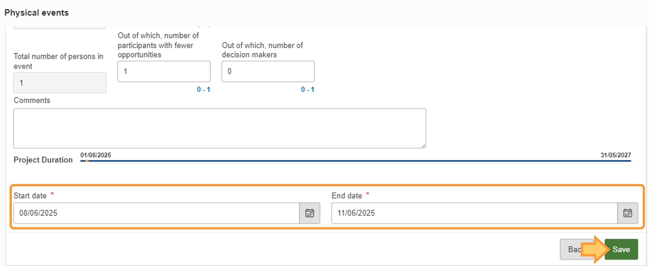Image resolution: width=649 pixels, height=266 pixels.
Task: Click the Physical events heading
Action: coord(37,13)
